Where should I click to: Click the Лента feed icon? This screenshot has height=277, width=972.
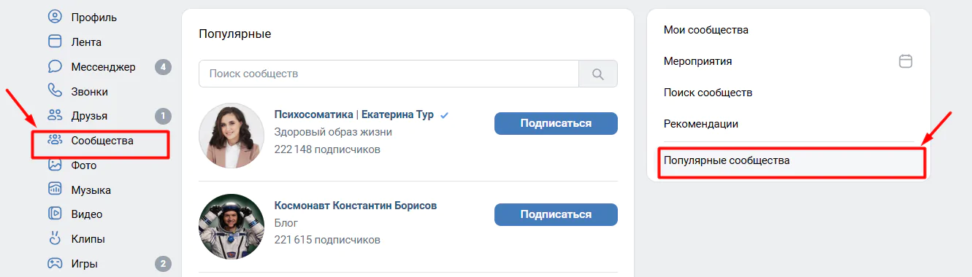click(x=55, y=42)
